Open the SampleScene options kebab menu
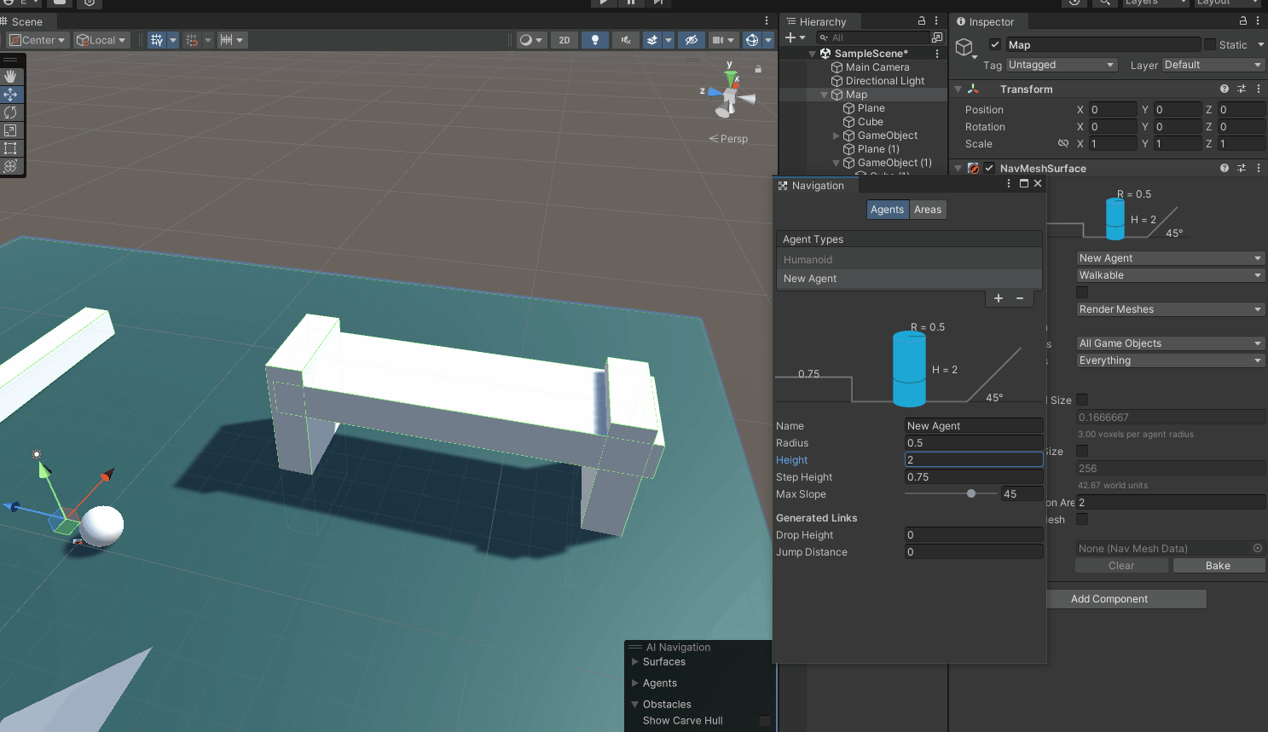This screenshot has height=732, width=1268. [x=937, y=54]
